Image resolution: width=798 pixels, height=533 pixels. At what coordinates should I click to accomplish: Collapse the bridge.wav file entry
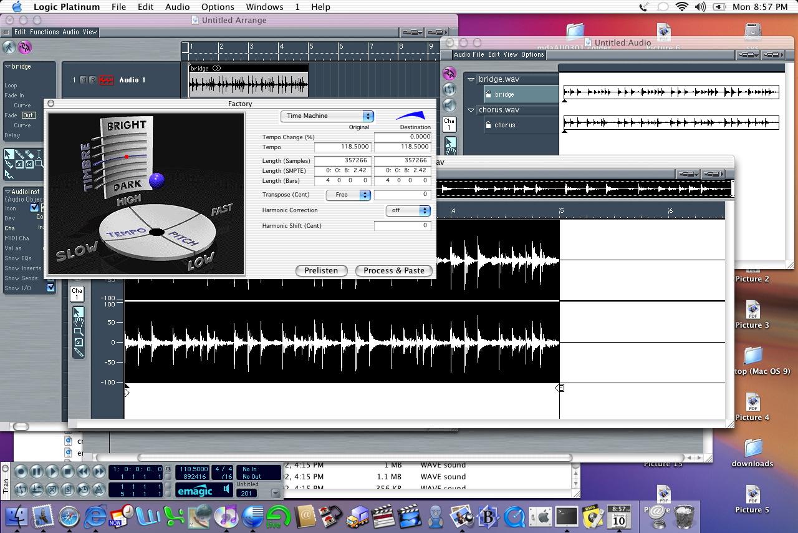point(471,79)
